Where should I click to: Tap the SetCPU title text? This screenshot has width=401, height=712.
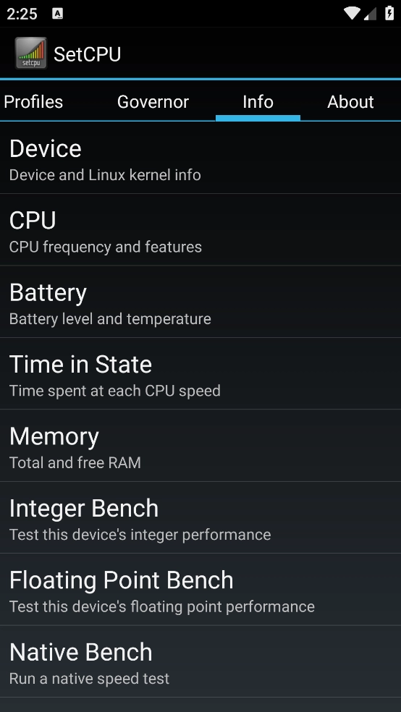coord(87,54)
